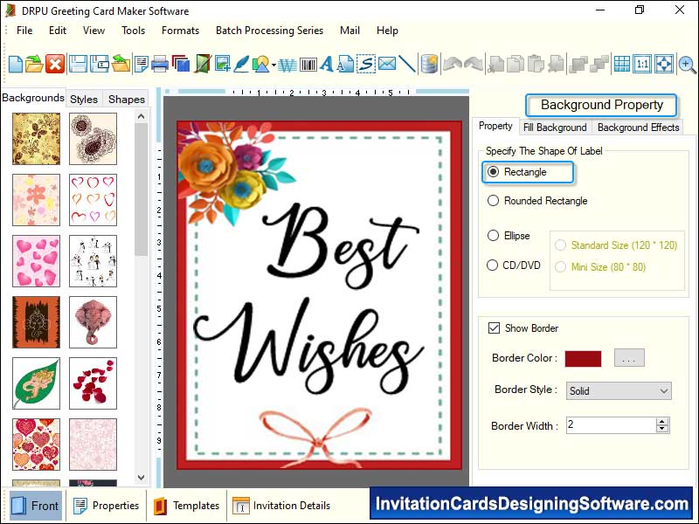Click the Templates button
Image resolution: width=699 pixels, height=524 pixels.
click(x=187, y=506)
